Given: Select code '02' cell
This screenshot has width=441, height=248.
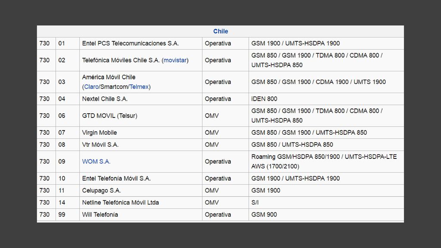Looking at the screenshot, I should (x=68, y=60).
